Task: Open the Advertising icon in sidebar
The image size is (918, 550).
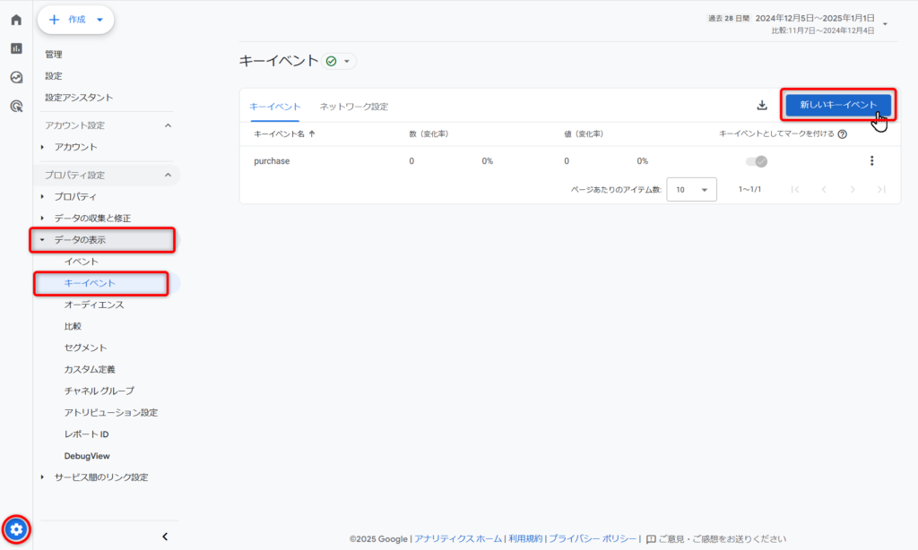Action: (x=16, y=106)
